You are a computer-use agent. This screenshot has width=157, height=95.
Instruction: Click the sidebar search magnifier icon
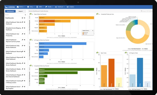click(x=25, y=15)
